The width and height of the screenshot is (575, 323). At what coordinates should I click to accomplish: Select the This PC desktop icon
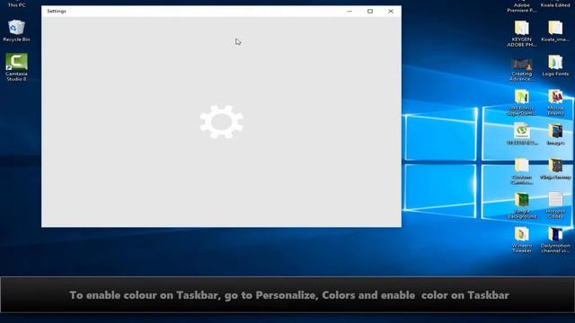[x=16, y=4]
